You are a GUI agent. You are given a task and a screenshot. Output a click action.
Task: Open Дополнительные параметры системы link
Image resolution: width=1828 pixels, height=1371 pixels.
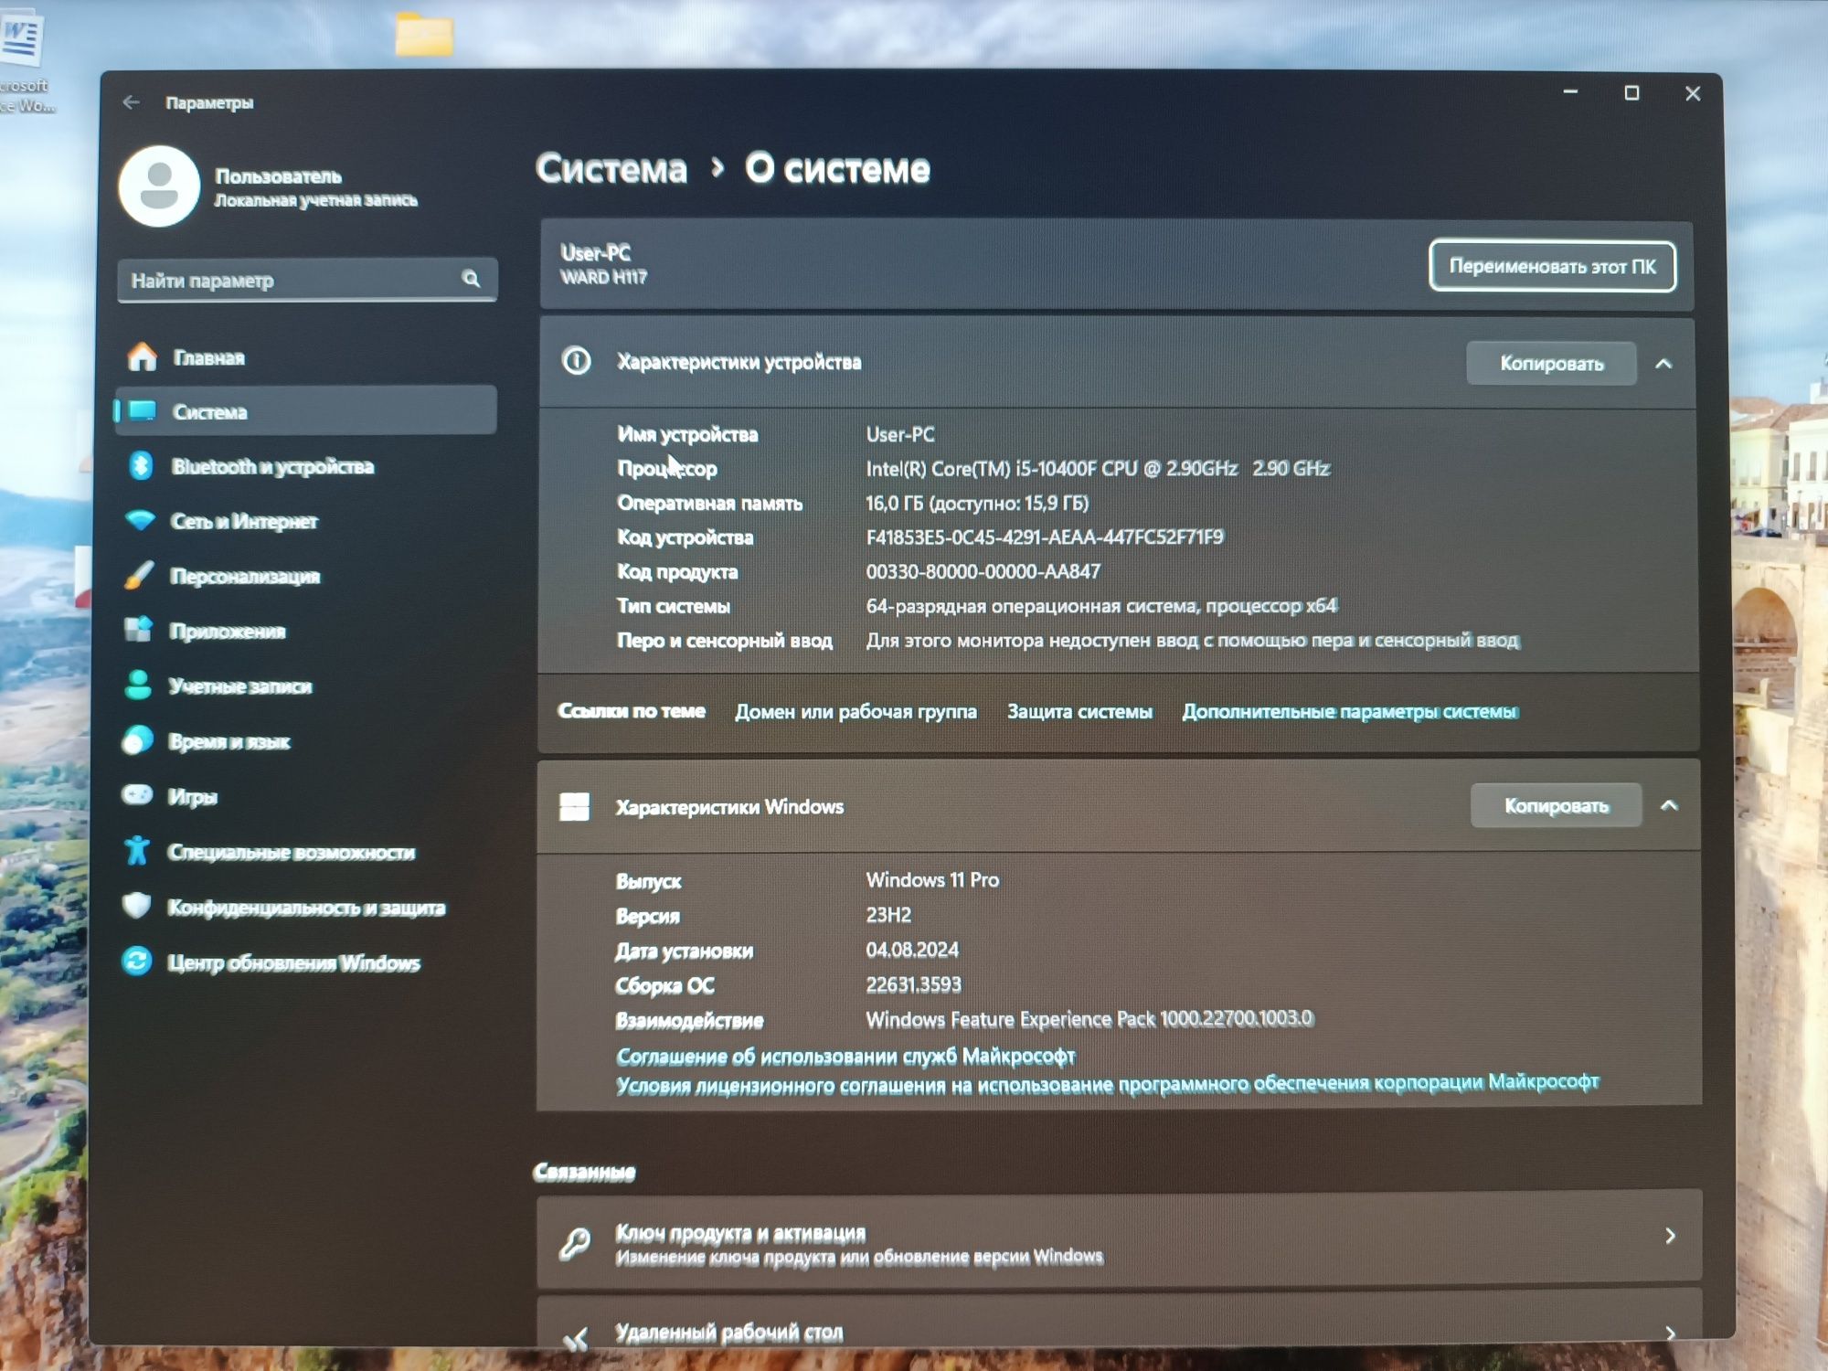coord(1350,711)
